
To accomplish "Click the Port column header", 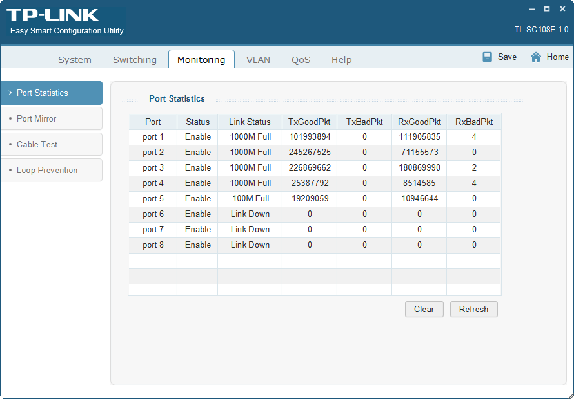I will pyautogui.click(x=153, y=122).
